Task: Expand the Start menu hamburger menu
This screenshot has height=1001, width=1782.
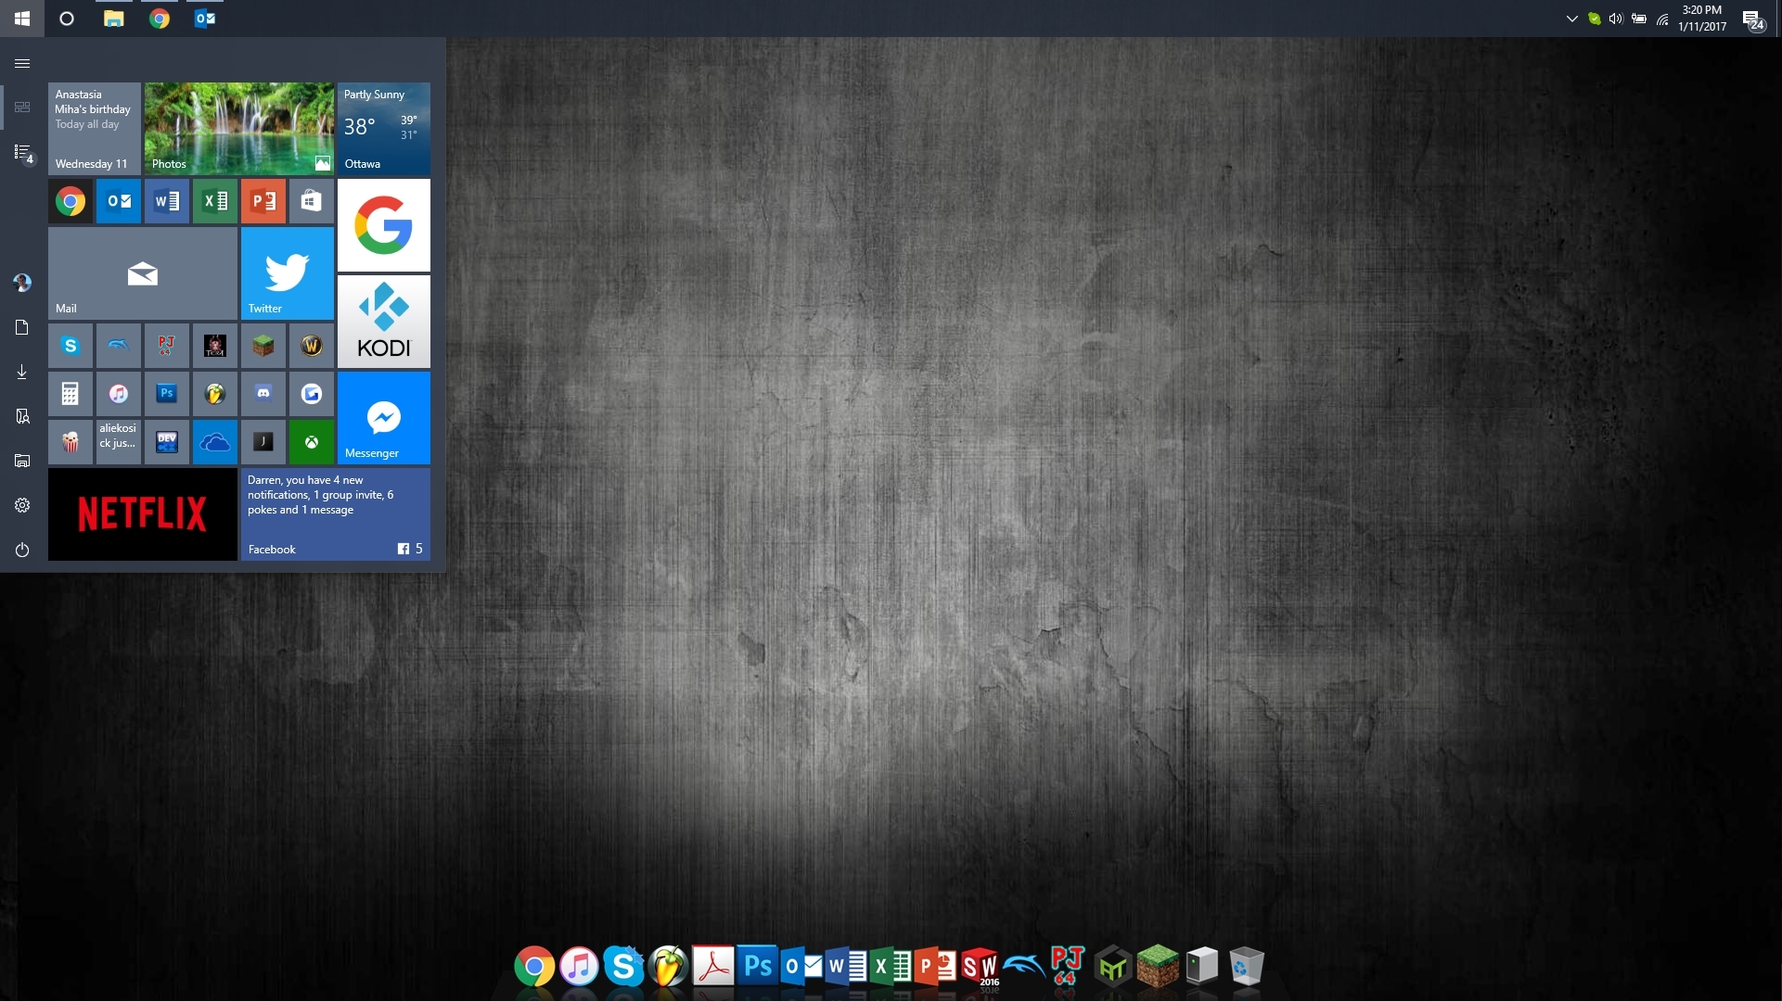Action: tap(22, 64)
